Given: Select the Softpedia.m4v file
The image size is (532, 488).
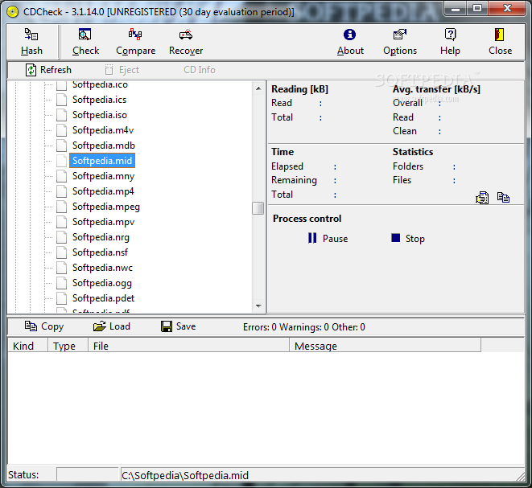Looking at the screenshot, I should (x=103, y=130).
